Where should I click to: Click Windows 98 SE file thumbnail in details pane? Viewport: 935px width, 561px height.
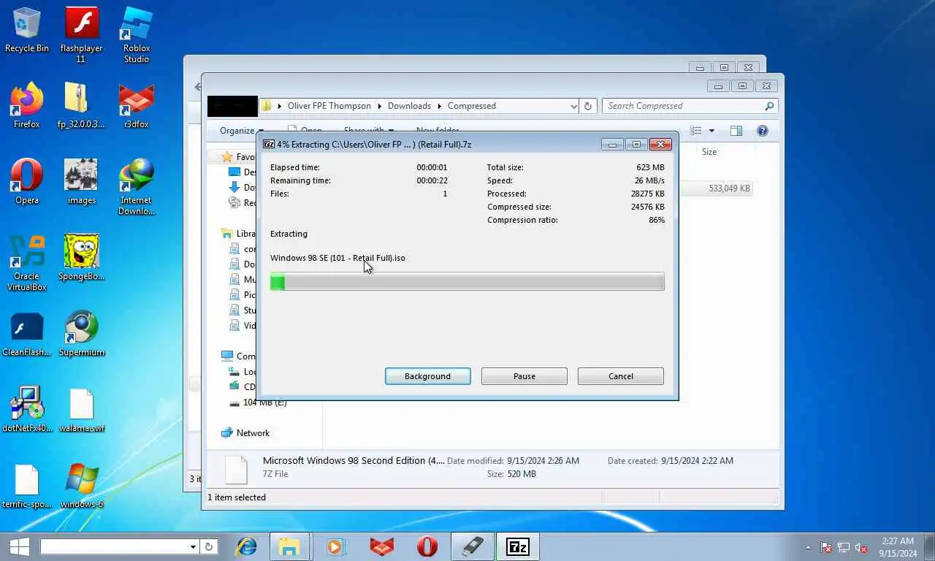[x=236, y=469]
